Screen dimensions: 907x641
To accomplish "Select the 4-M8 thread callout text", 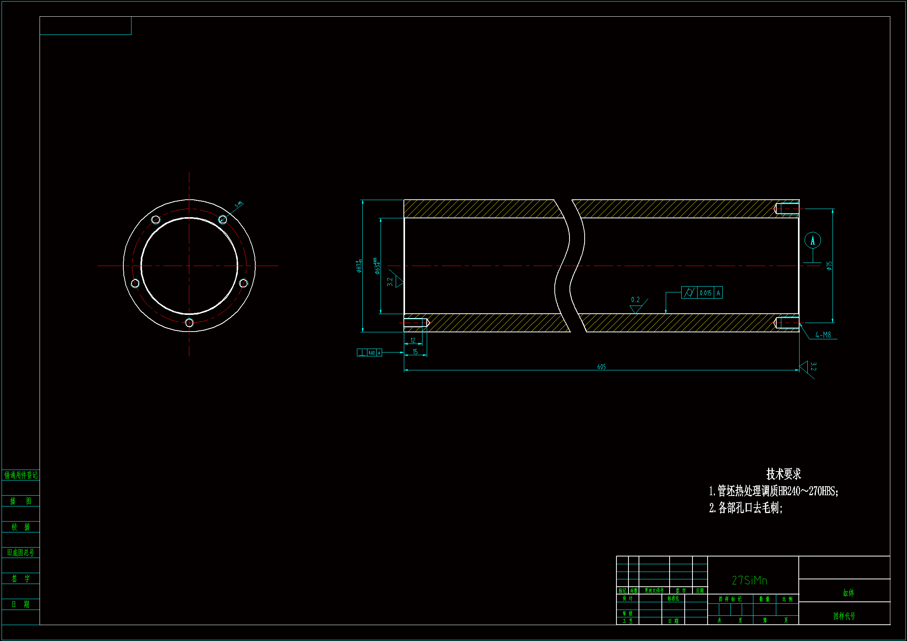I will pyautogui.click(x=823, y=335).
